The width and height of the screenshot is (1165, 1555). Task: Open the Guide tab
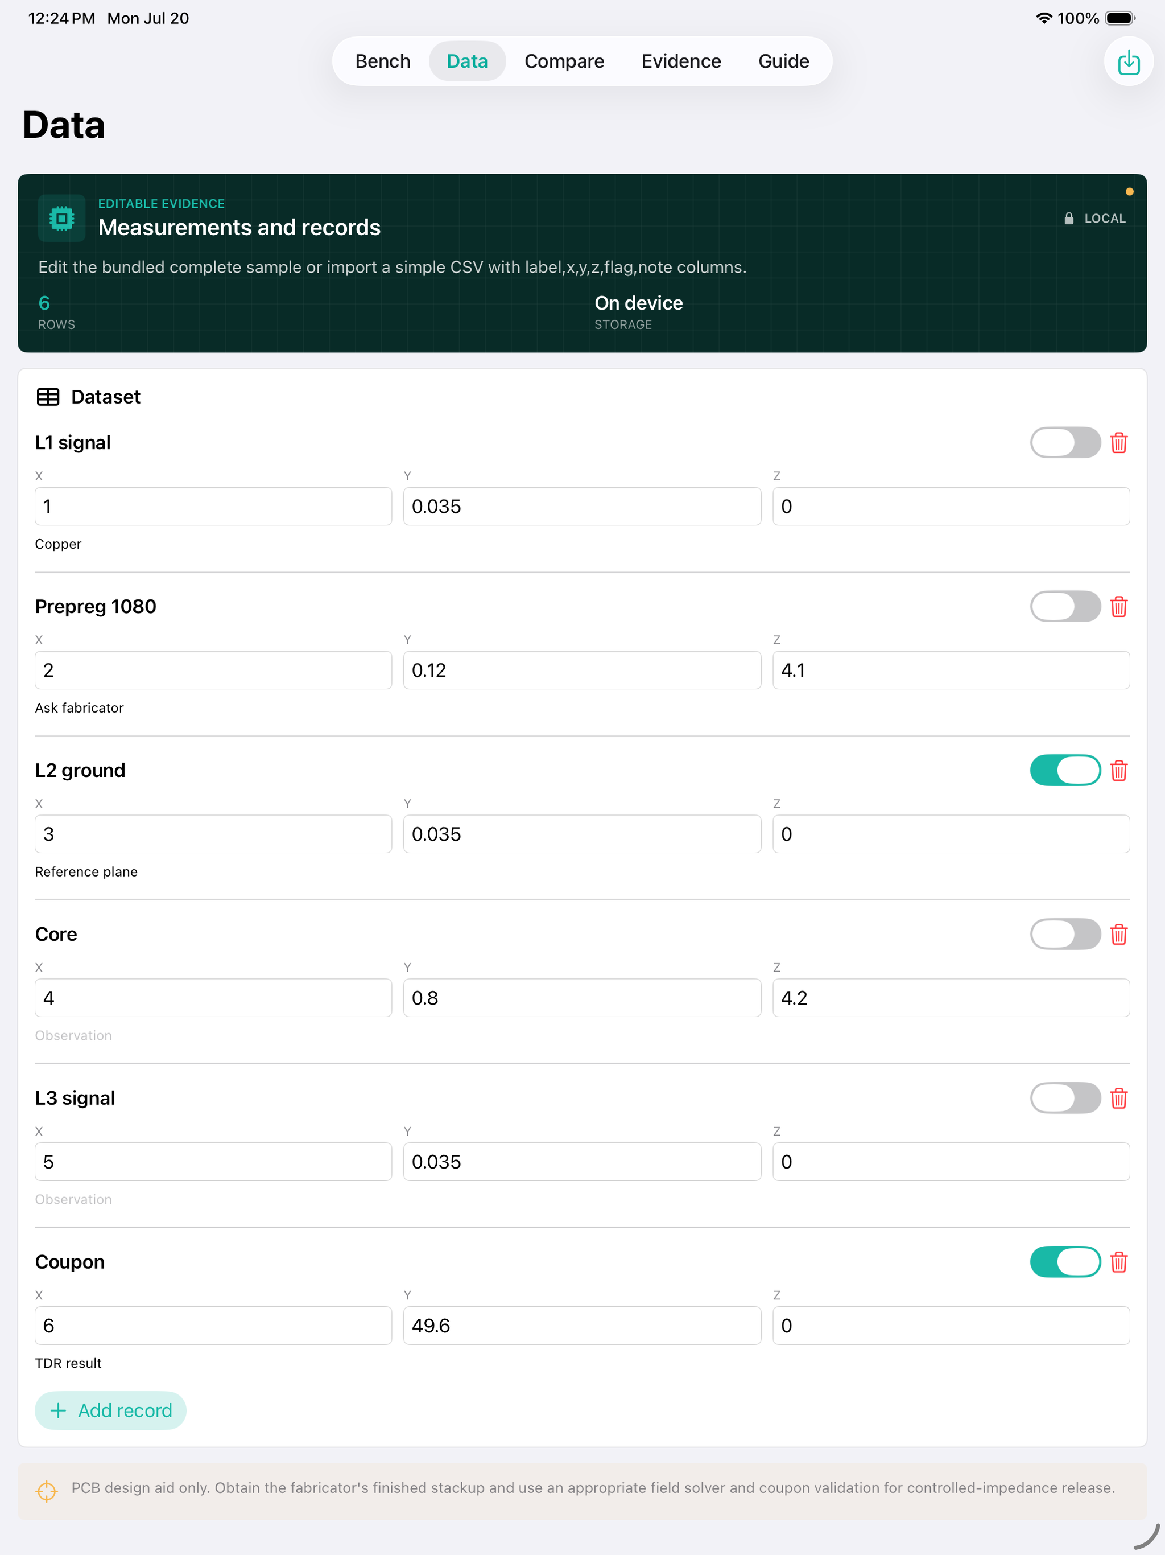tap(783, 62)
